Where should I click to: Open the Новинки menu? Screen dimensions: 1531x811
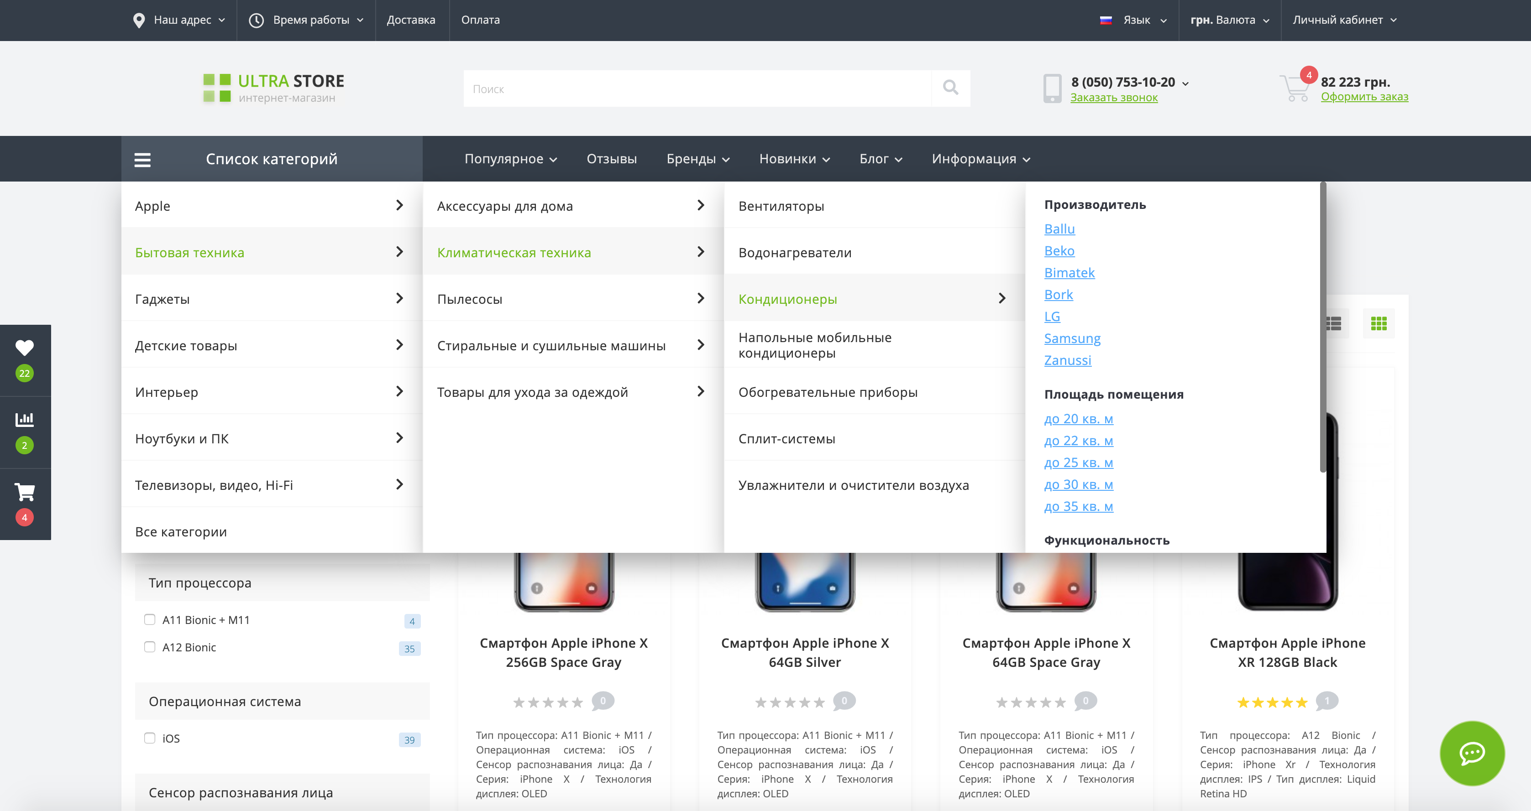795,159
